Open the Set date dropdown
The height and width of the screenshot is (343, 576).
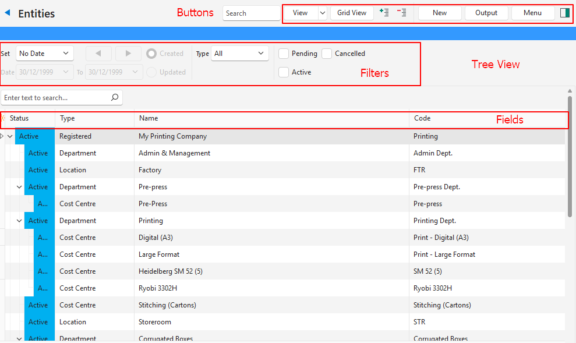coord(44,54)
